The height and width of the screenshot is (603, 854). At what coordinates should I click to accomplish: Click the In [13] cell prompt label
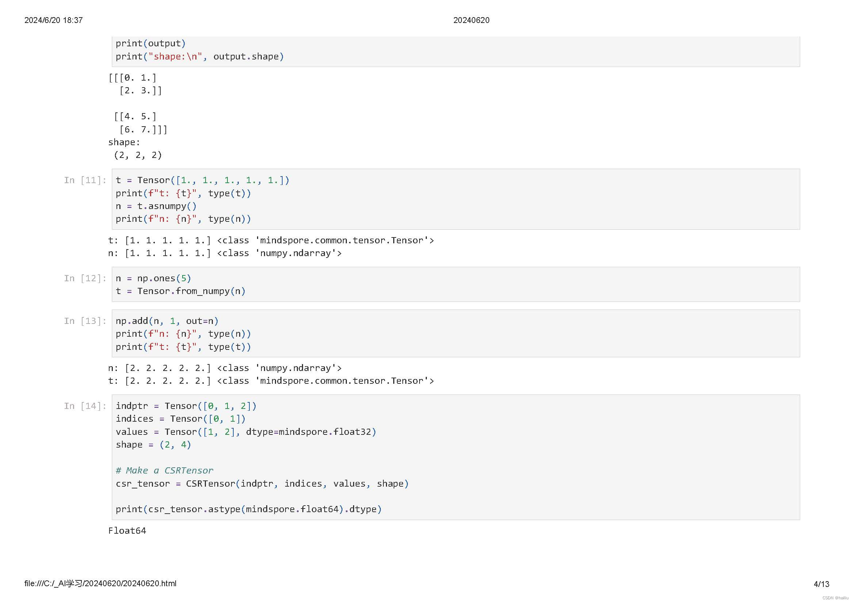pos(85,321)
